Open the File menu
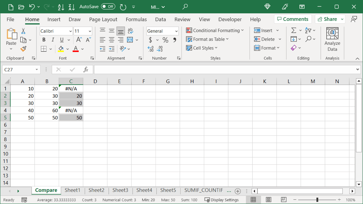This screenshot has width=363, height=204. coord(10,19)
